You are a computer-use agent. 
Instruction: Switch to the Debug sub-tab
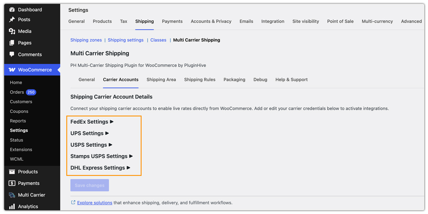pos(260,80)
